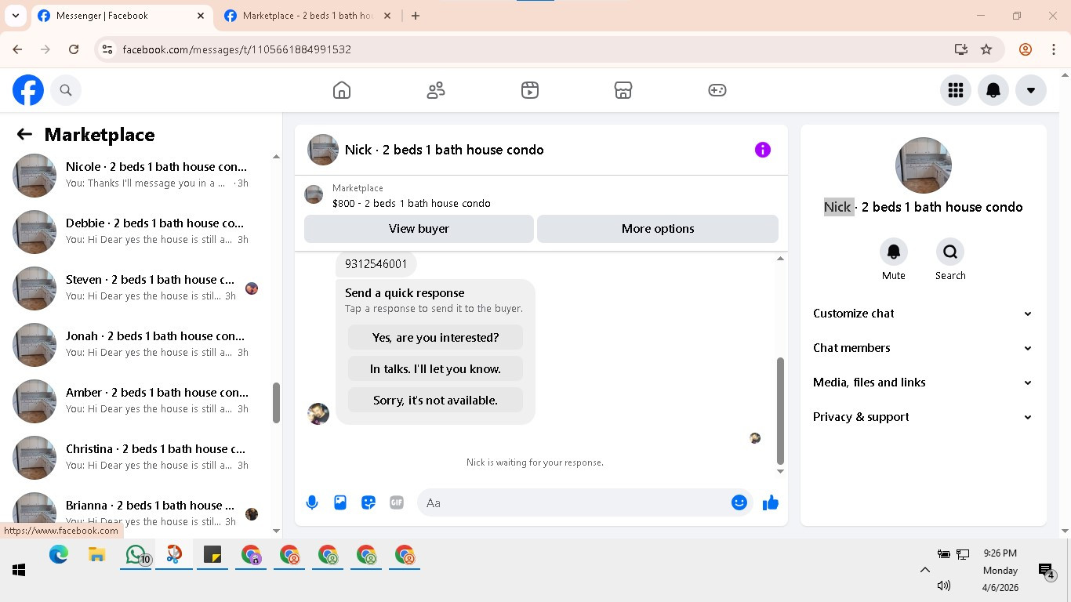
Task: Open Nicole's conversation in the chat list
Action: [142, 176]
